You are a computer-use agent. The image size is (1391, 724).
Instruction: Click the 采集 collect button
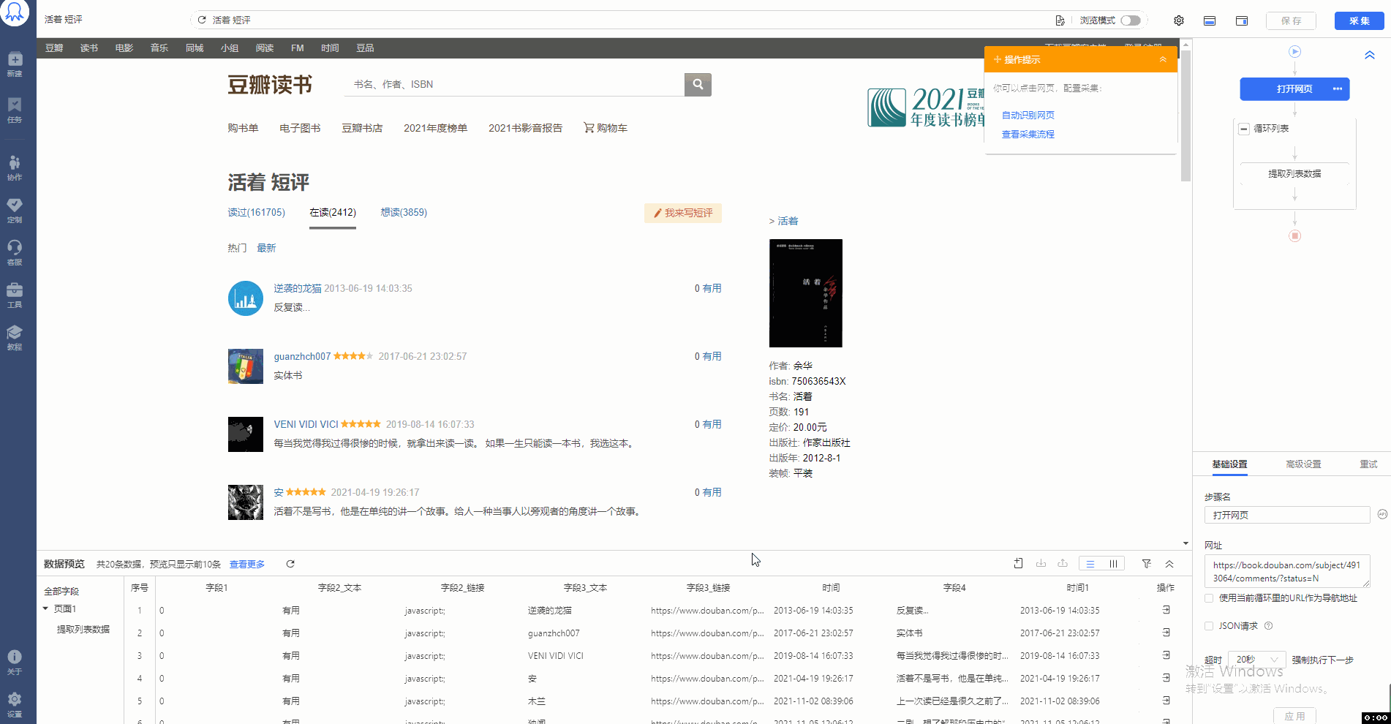pyautogui.click(x=1360, y=20)
